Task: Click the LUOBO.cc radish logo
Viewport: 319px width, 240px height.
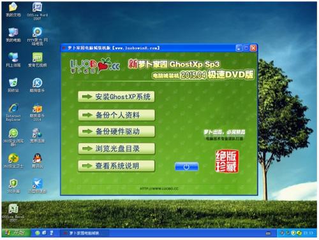Action: click(x=95, y=66)
